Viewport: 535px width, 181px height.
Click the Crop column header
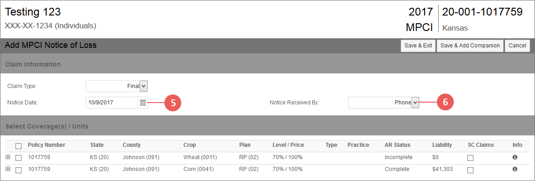(x=190, y=145)
